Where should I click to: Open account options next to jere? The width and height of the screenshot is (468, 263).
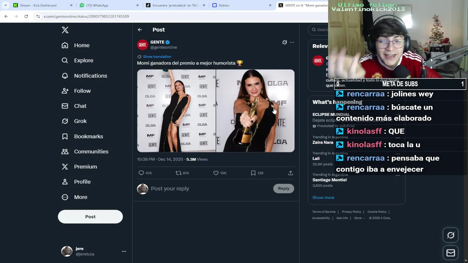124,251
